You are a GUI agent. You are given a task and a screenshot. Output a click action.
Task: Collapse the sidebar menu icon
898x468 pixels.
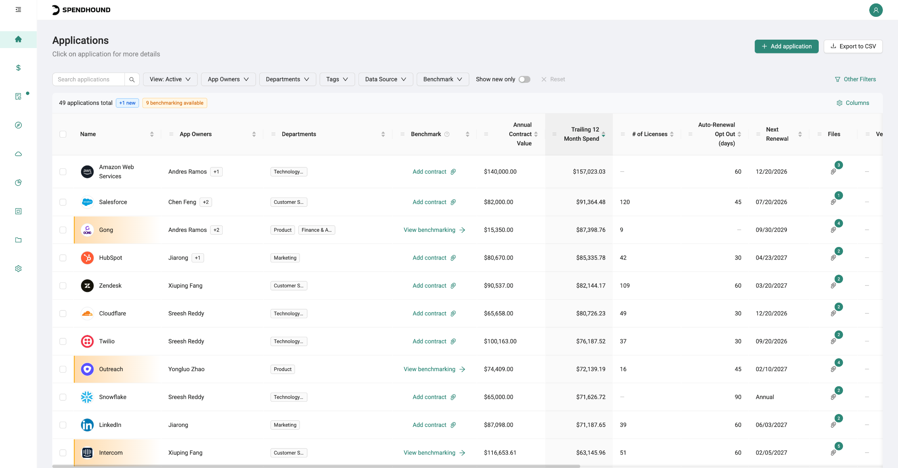pos(18,10)
